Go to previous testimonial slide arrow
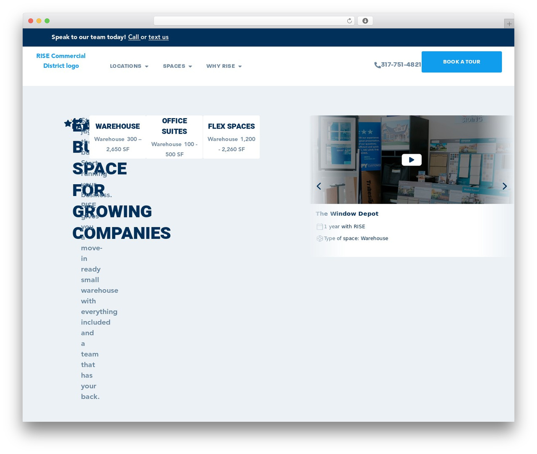537x454 pixels. (319, 186)
